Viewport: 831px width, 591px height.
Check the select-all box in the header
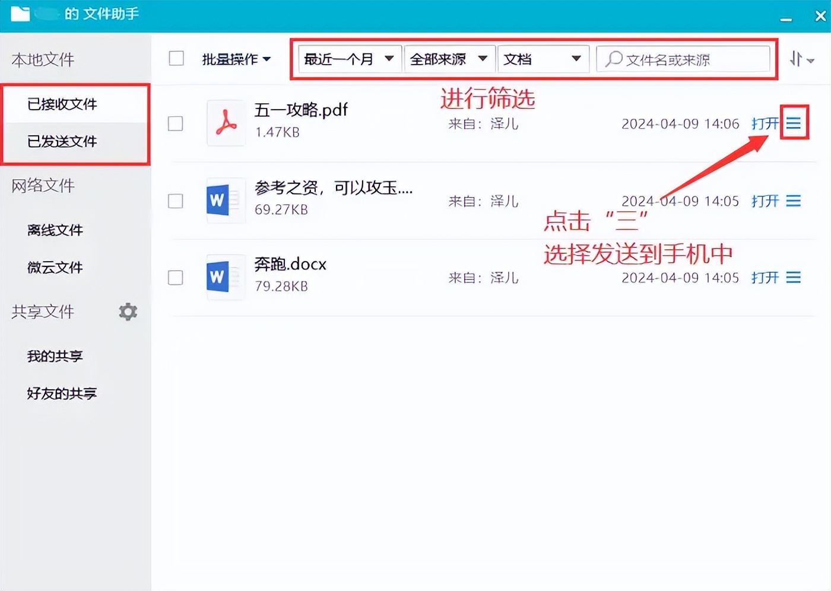(176, 58)
